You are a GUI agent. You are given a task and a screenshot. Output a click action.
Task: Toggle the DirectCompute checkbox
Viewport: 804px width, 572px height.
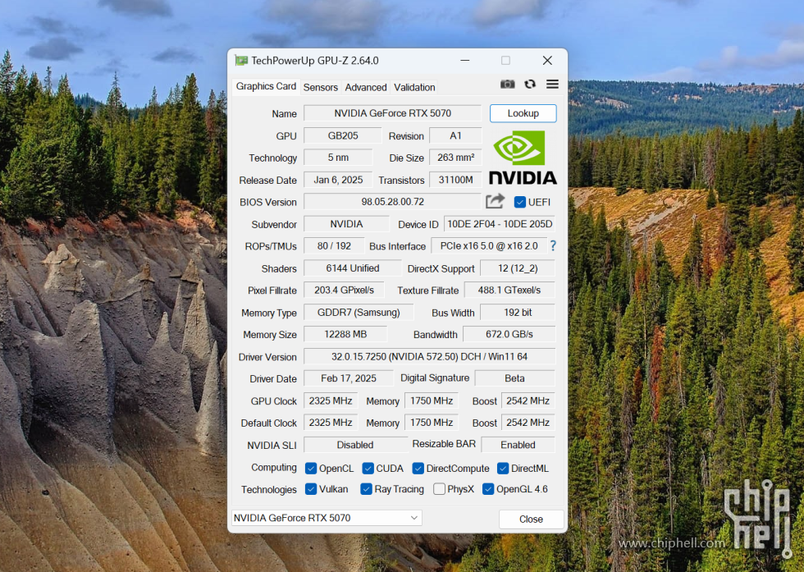coord(418,469)
